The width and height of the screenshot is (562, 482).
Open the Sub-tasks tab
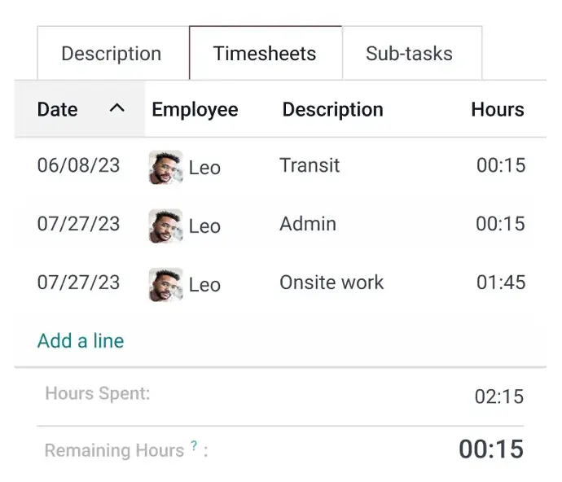(x=409, y=54)
